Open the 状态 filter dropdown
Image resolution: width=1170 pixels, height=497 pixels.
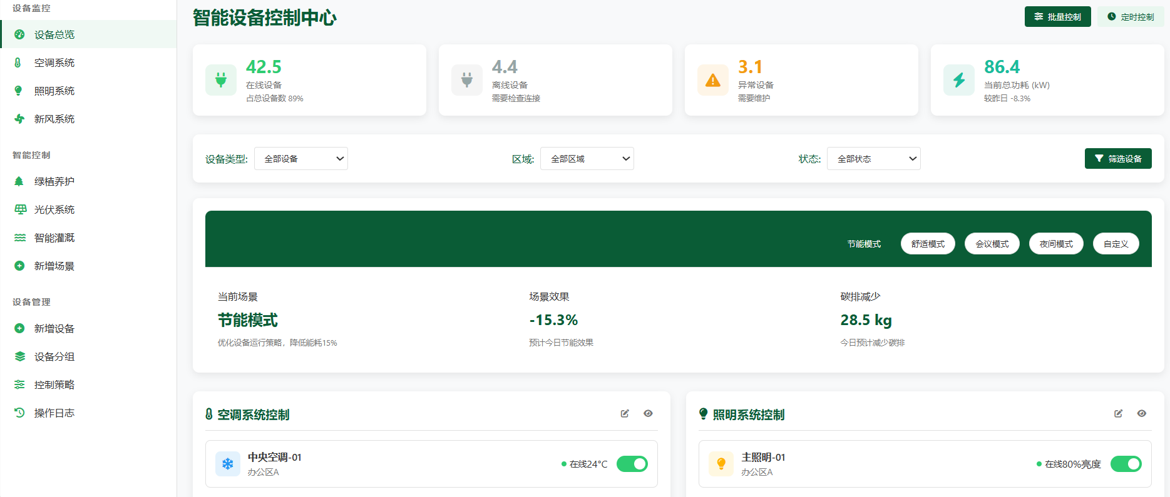point(873,159)
